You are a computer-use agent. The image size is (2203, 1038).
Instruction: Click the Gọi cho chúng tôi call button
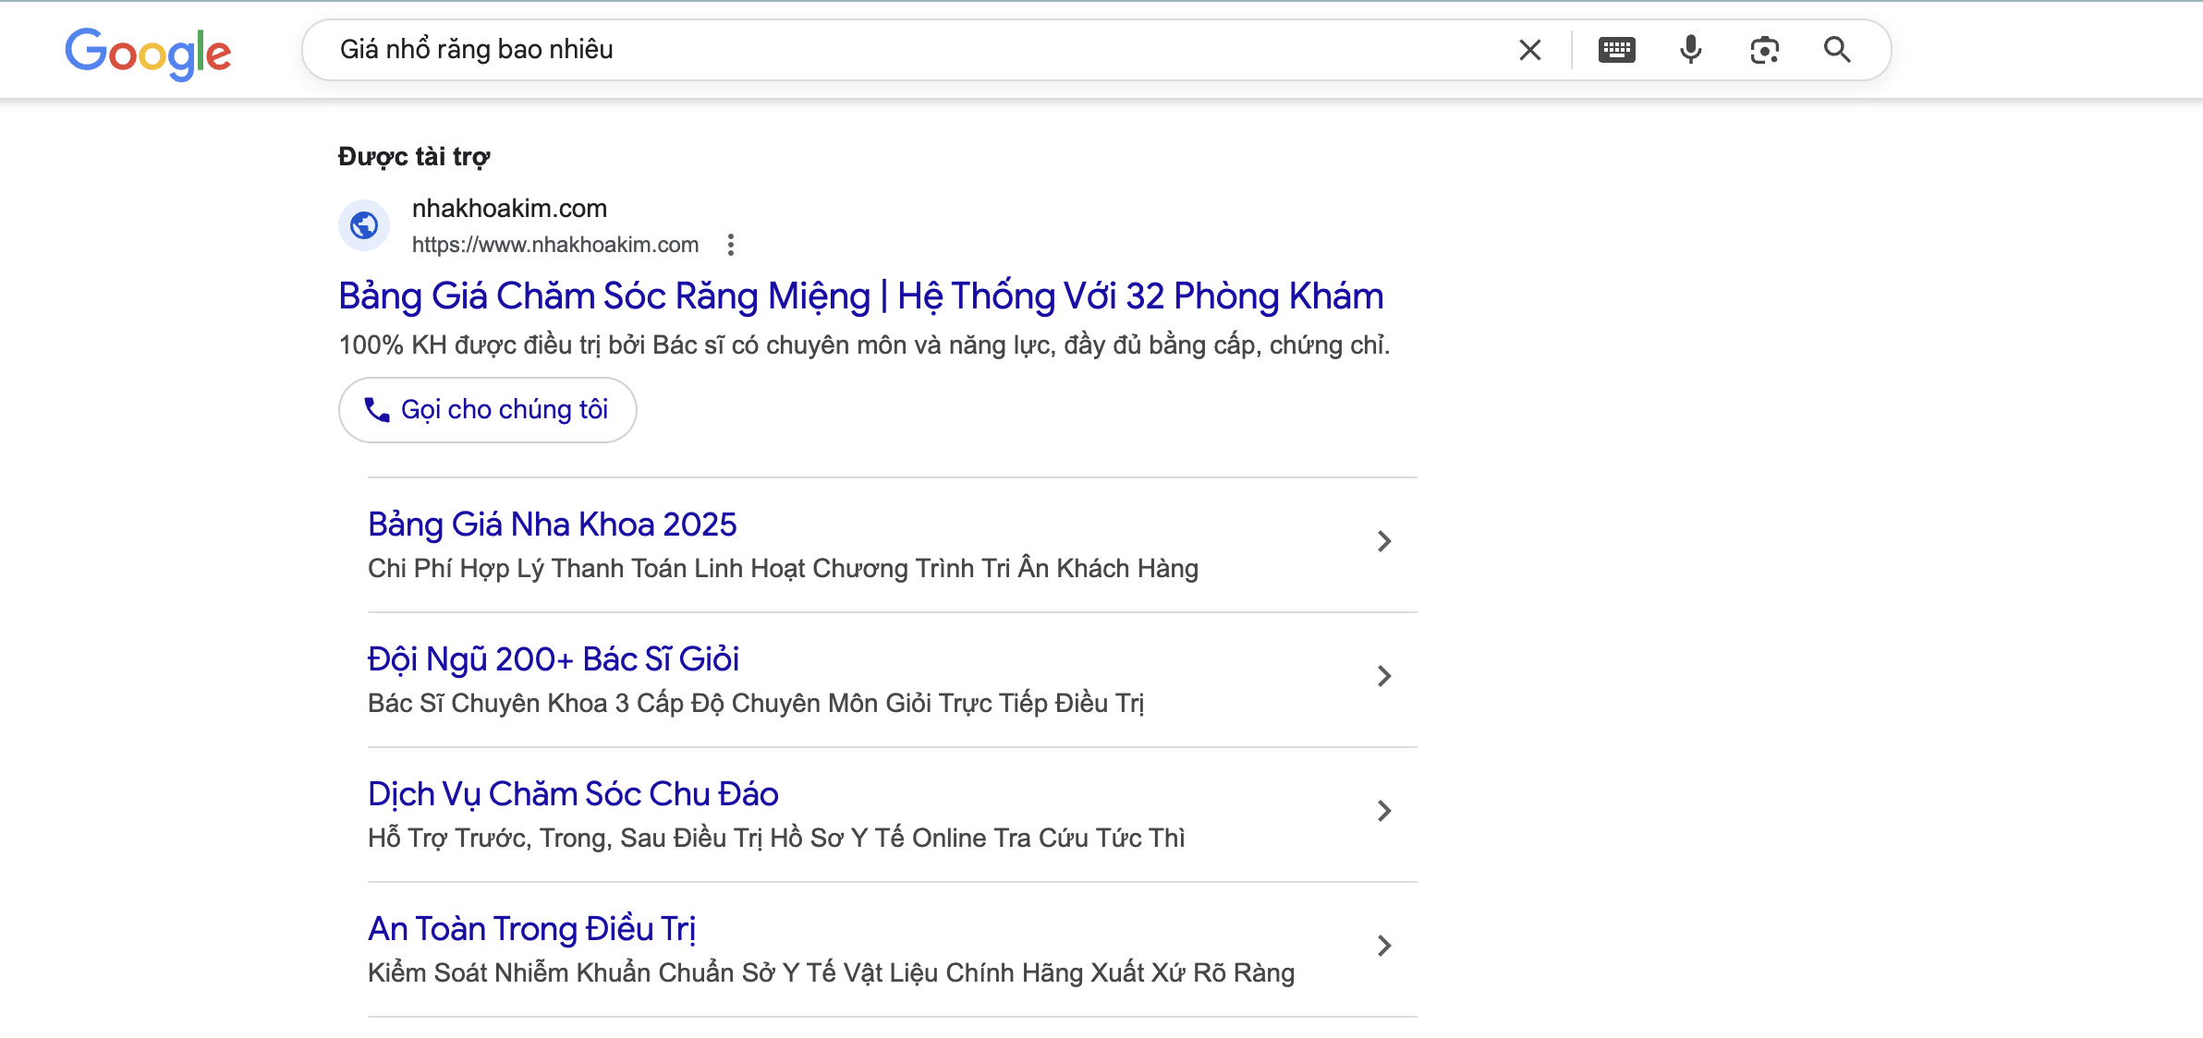coord(488,410)
